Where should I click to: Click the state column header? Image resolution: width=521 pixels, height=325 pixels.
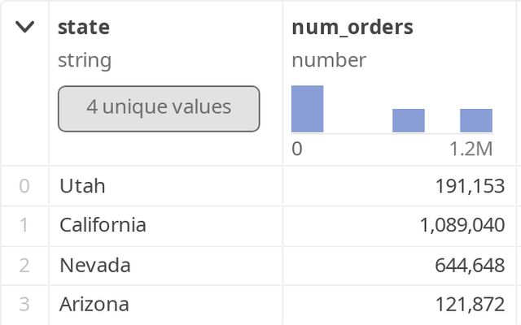pos(84,27)
